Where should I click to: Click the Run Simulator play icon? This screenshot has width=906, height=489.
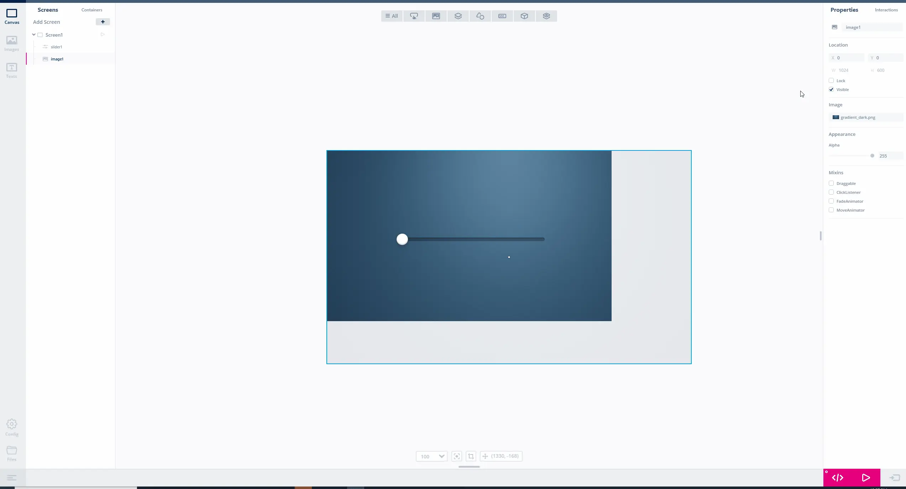point(866,478)
